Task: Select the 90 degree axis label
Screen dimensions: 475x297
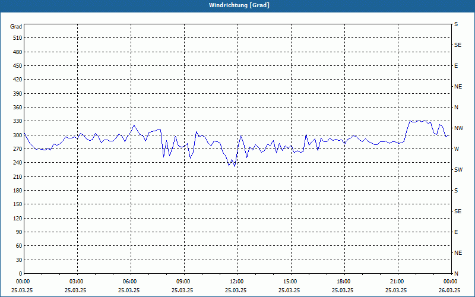Action: click(19, 232)
